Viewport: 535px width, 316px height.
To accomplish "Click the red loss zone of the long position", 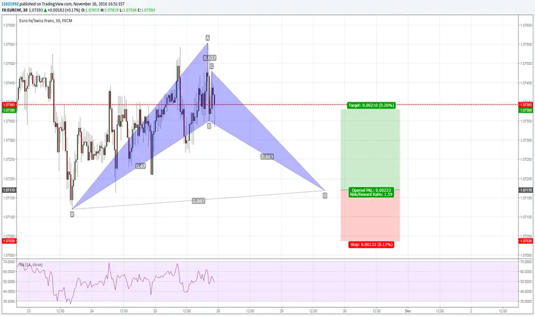I will (370, 215).
